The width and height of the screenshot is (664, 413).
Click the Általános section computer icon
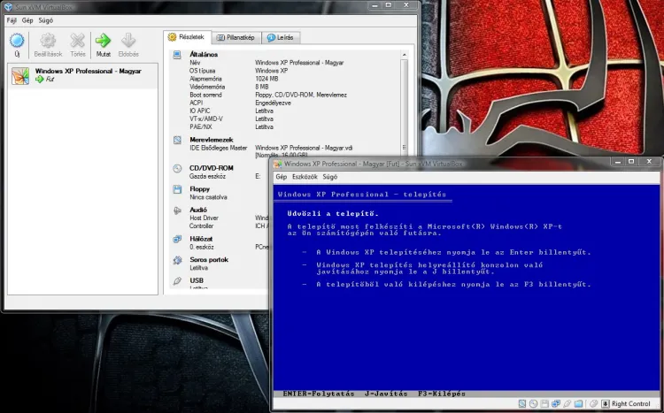pos(177,55)
